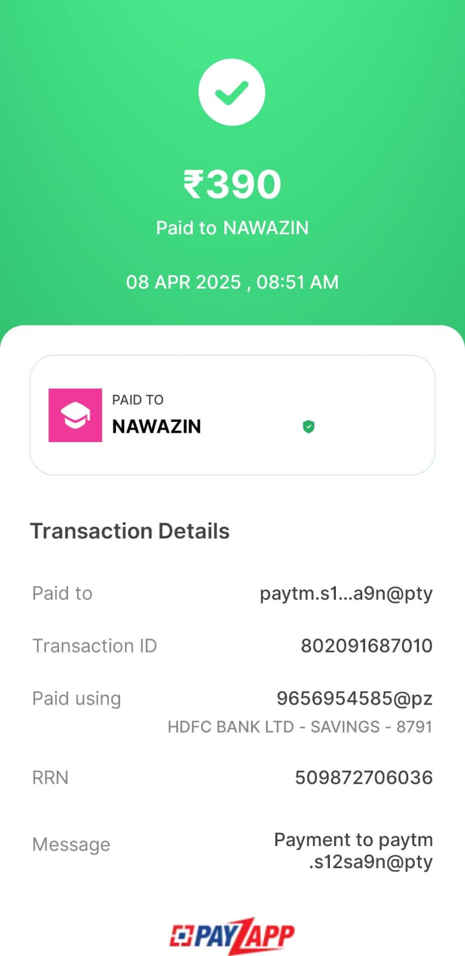Tap the RRN number 509872706036
The height and width of the screenshot is (956, 465).
(363, 777)
